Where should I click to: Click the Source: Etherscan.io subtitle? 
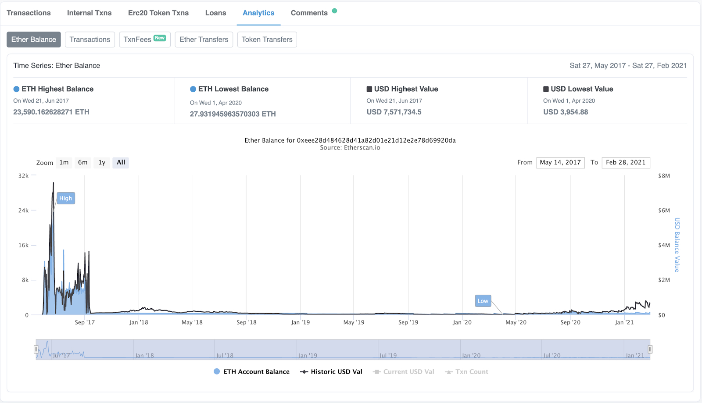[350, 148]
